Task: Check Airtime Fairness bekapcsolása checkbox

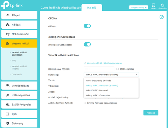Action: 85,103
